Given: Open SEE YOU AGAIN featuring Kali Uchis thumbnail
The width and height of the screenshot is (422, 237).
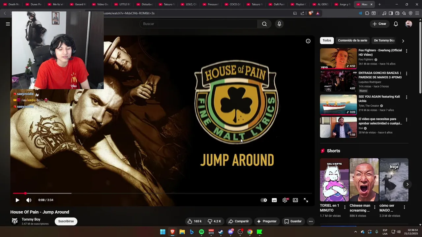Looking at the screenshot, I should click(x=338, y=105).
